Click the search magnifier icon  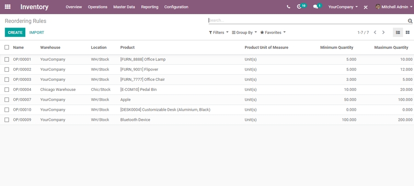coord(410,21)
